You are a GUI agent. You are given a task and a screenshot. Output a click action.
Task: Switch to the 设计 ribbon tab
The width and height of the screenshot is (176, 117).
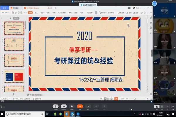click(x=42, y=13)
